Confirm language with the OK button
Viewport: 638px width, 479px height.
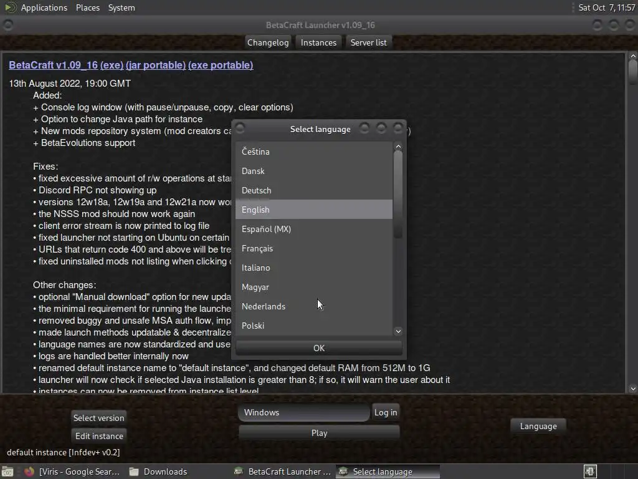pos(319,348)
